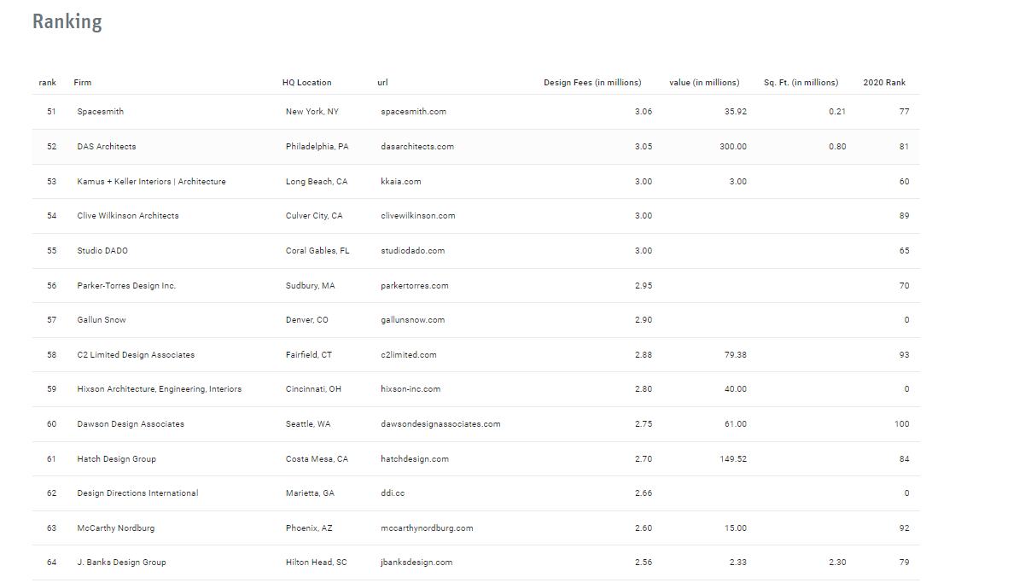Click the mccarthynordburg.com url
Viewport: 1031px width, 583px height.
tap(427, 528)
